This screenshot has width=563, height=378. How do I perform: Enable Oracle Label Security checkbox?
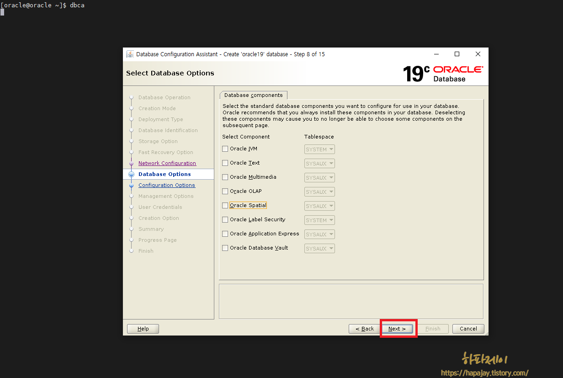point(225,219)
